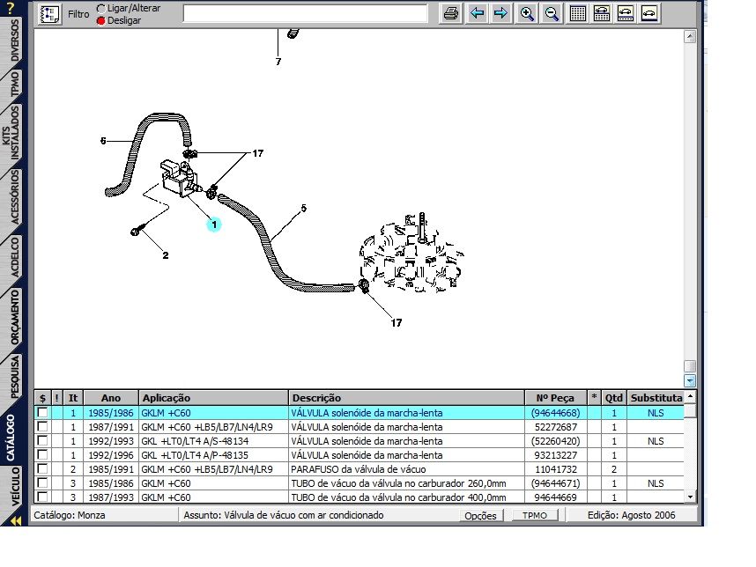Open the KITS INSTALADOS sidebar tab
Viewport: 756px width, 567px height.
[11, 134]
